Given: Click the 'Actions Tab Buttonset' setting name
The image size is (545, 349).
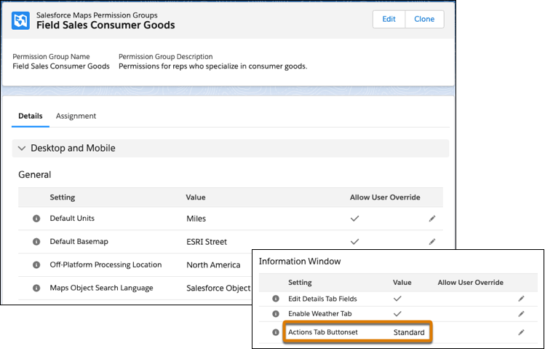Looking at the screenshot, I should (x=323, y=332).
